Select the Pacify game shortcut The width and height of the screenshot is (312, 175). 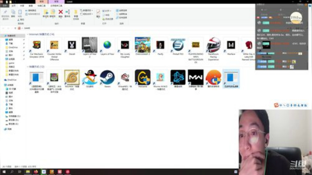pos(160,46)
